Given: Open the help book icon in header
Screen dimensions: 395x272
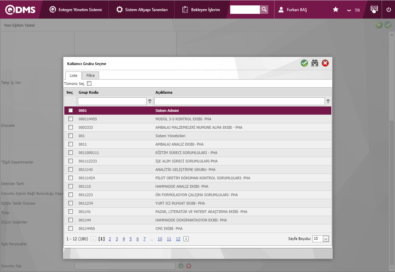Looking at the screenshot, I should [374, 9].
